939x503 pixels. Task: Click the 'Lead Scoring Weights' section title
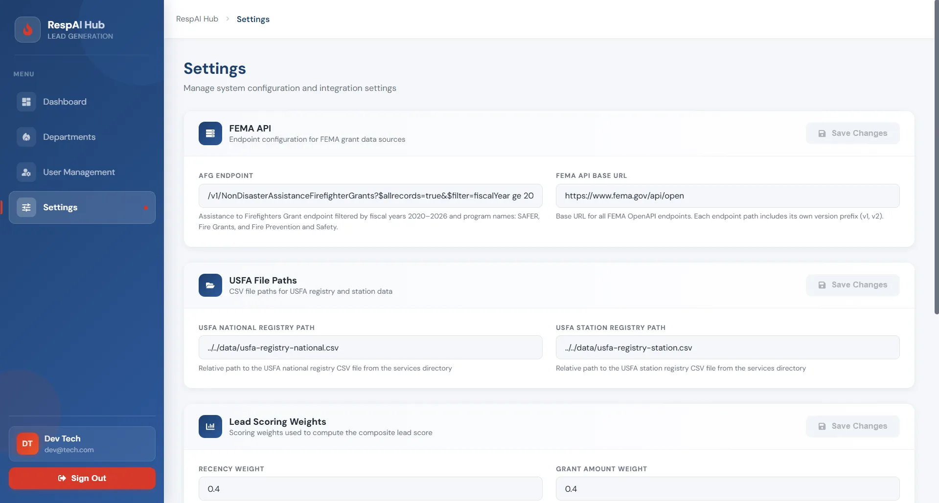pos(277,421)
